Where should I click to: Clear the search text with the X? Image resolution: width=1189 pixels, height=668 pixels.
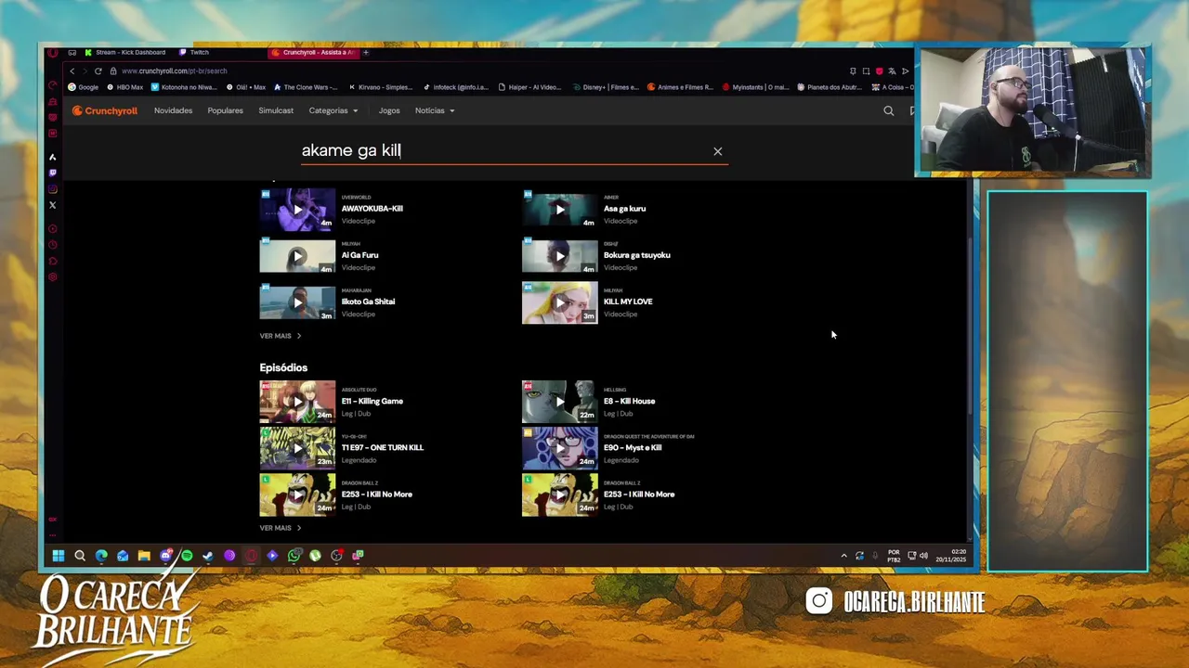click(x=718, y=151)
